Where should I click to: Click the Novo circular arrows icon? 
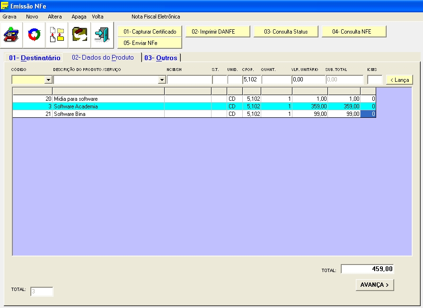34,35
